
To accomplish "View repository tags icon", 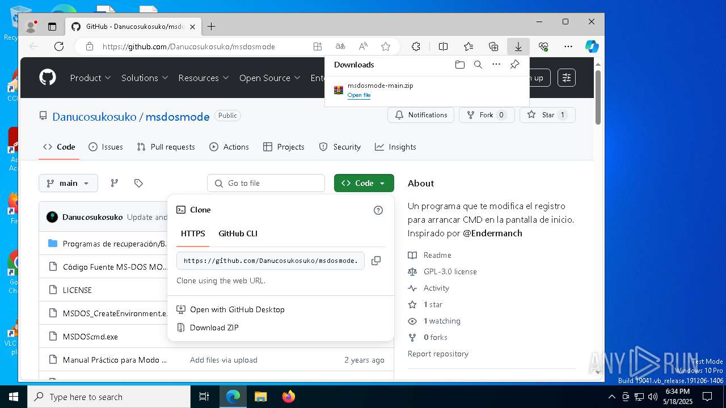I will coord(138,183).
